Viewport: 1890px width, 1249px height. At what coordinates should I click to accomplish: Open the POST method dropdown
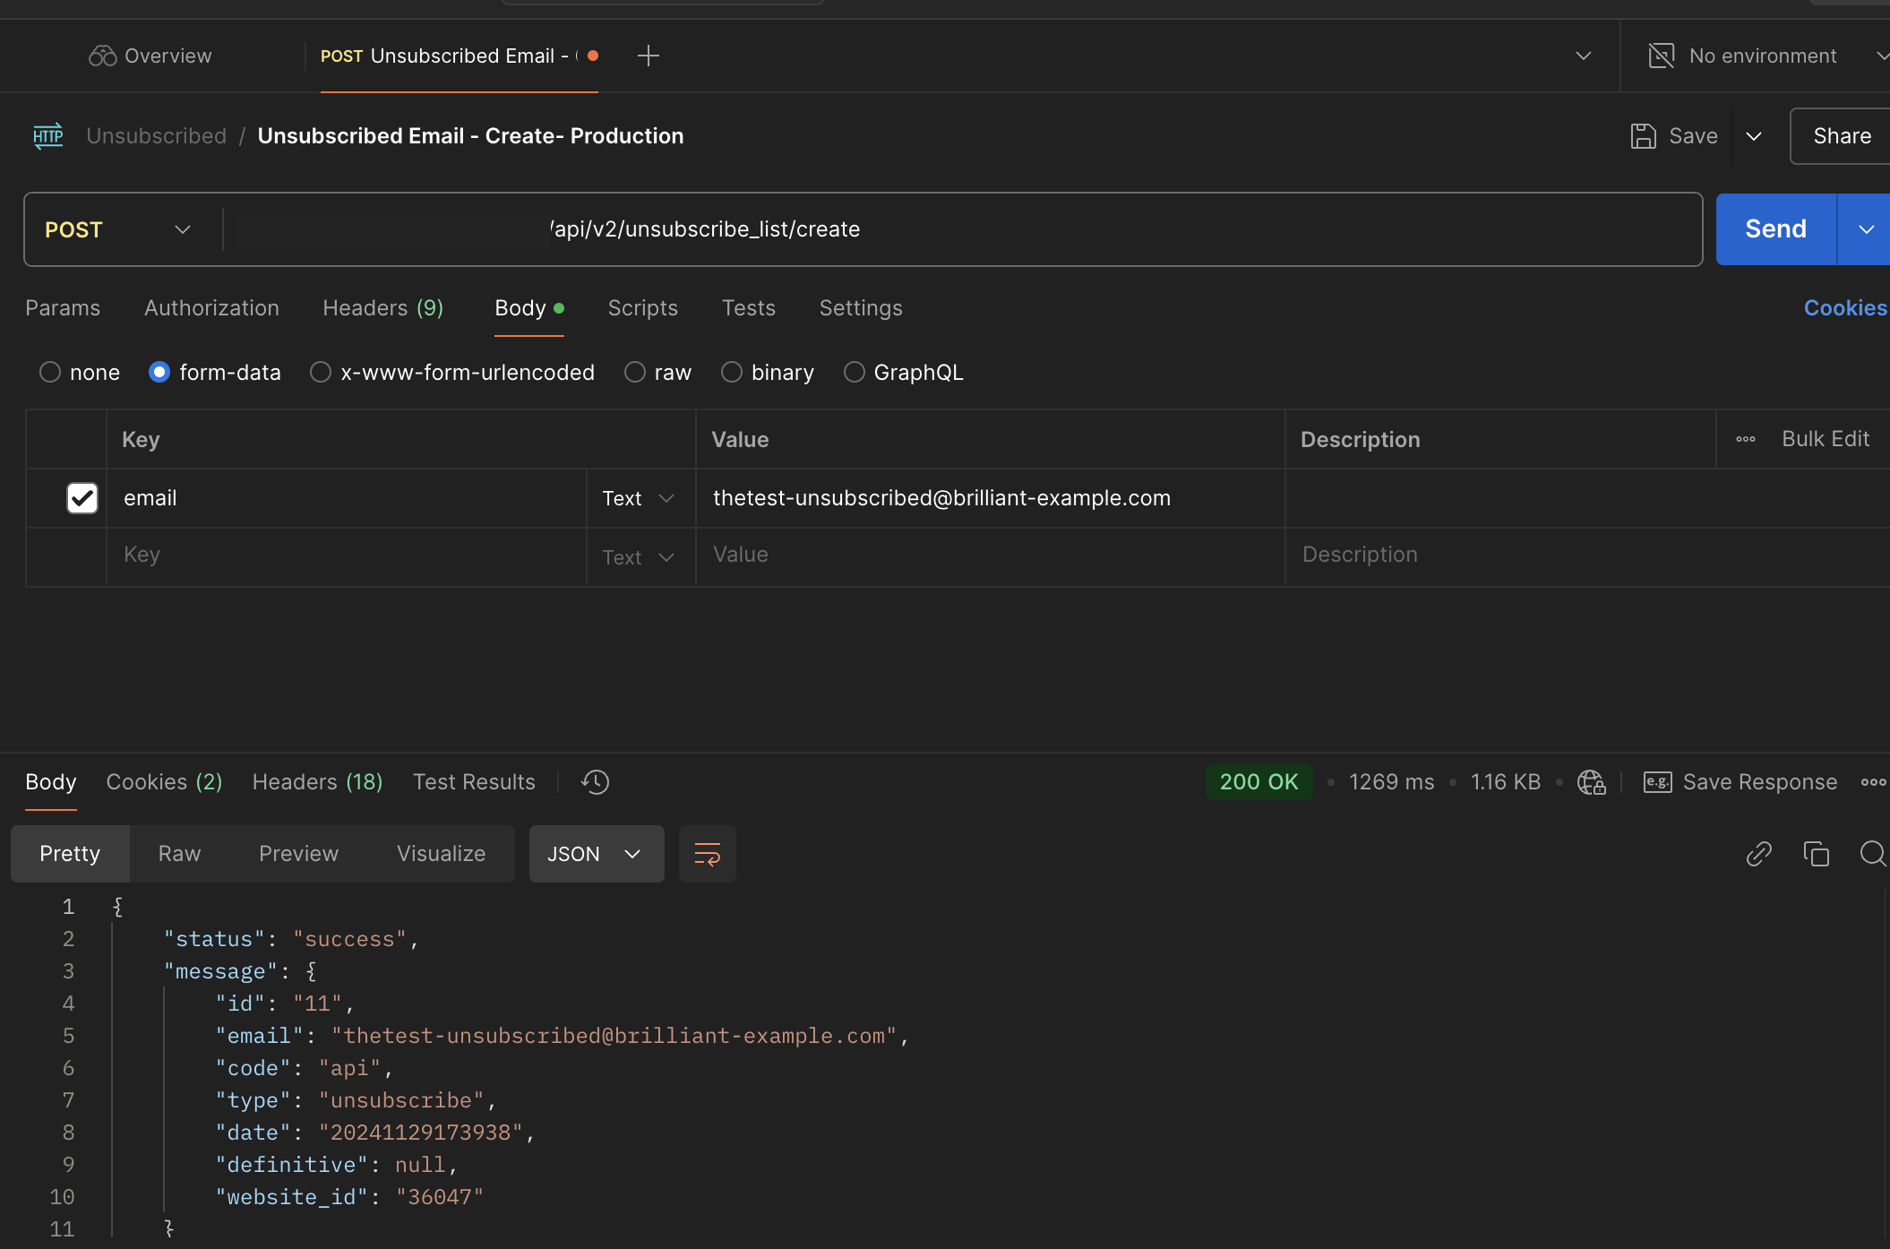click(x=119, y=229)
